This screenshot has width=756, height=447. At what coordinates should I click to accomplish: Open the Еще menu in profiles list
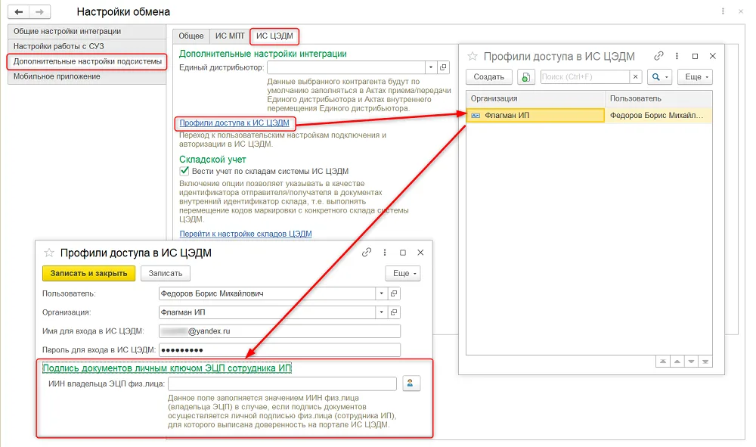click(695, 76)
